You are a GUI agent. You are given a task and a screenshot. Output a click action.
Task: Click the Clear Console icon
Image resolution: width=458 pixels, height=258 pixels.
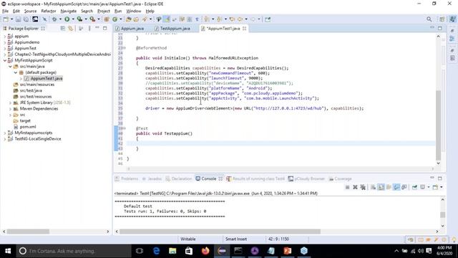coord(374,187)
